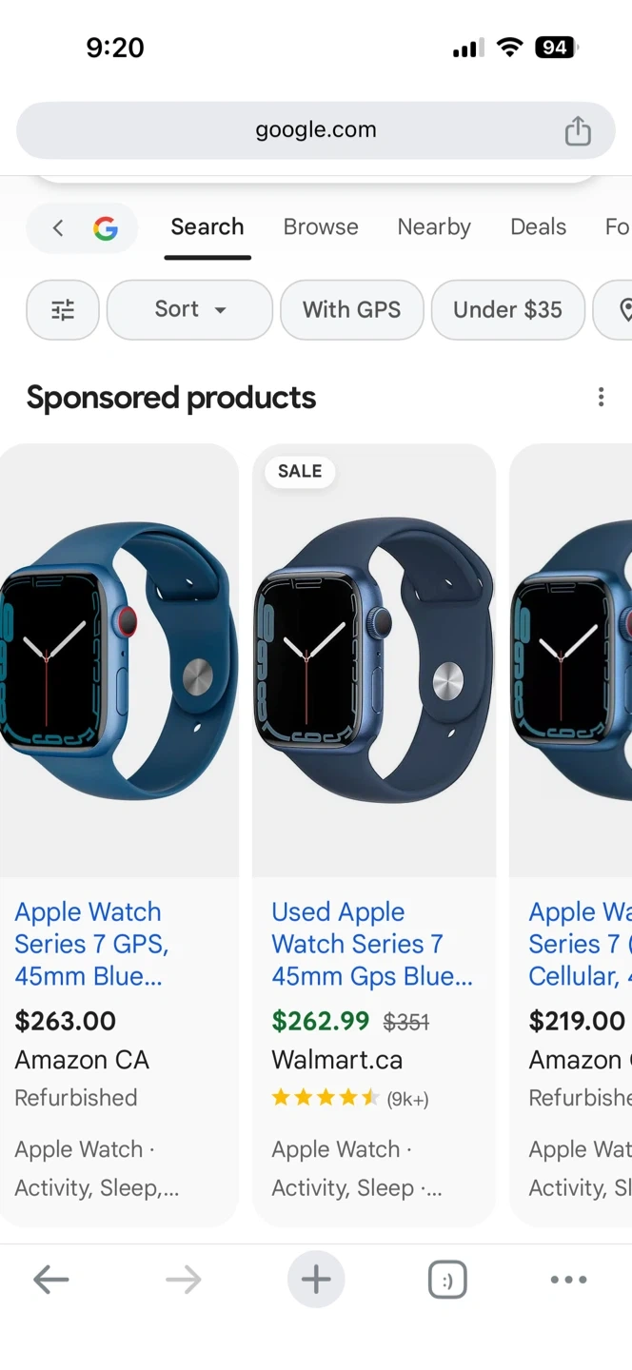The image size is (632, 1370).
Task: Open Apple Watch Series 7 GPS Amazon CA link
Action: coord(92,944)
